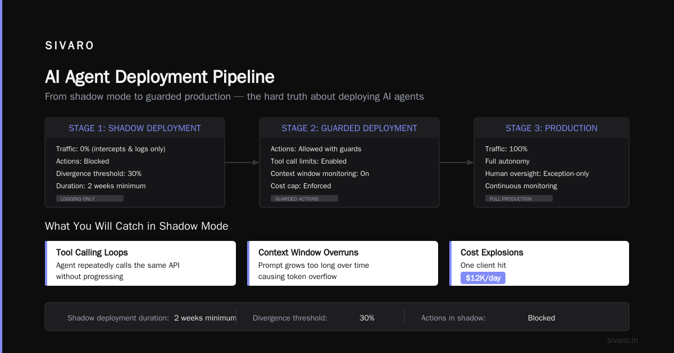Click the text about repeatedly calling the same API
This screenshot has height=353, width=674.
[x=118, y=271]
